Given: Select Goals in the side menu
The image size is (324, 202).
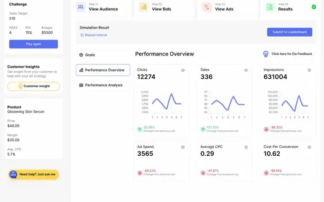Looking at the screenshot, I should [x=103, y=55].
